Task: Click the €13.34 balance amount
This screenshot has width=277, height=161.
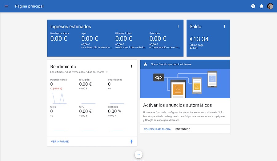Action: pyautogui.click(x=199, y=39)
